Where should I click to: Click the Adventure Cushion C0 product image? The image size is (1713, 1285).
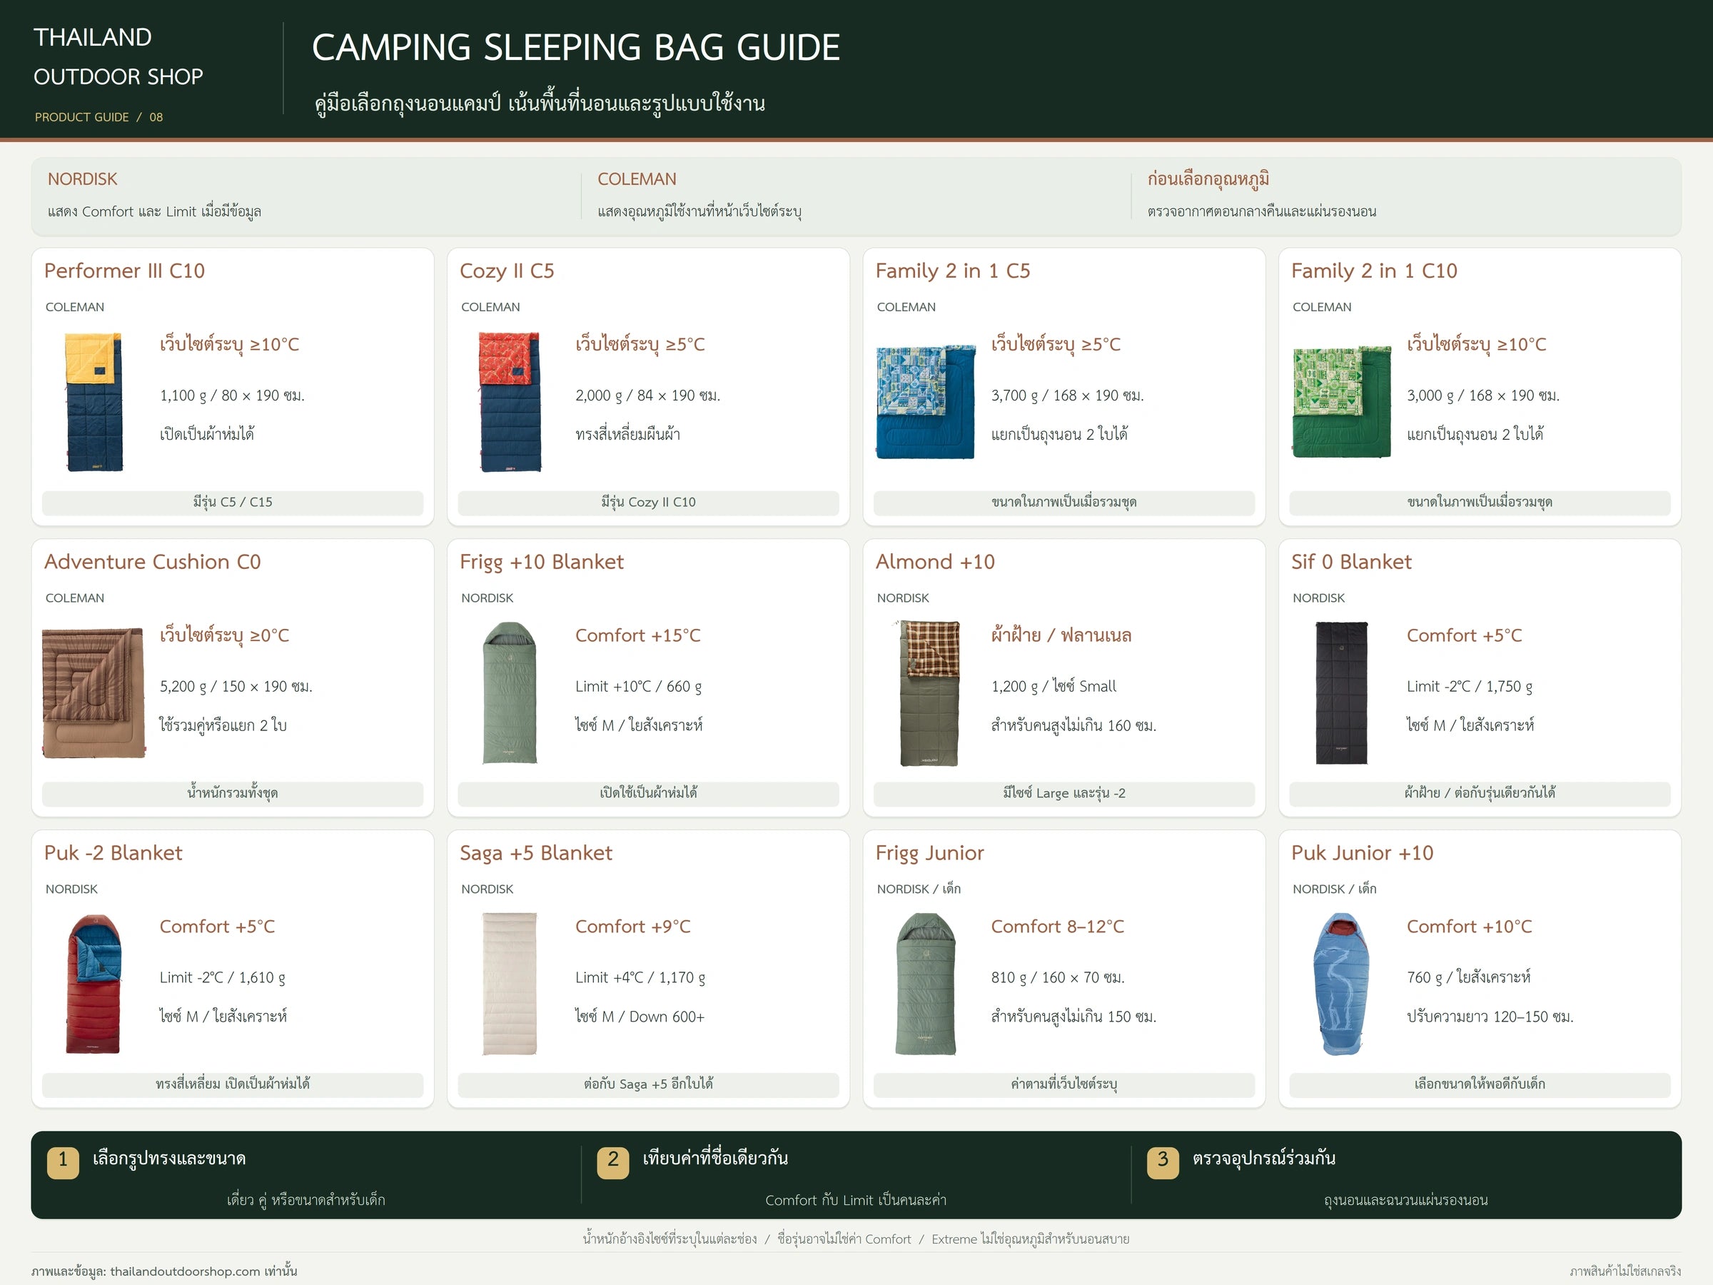pos(94,692)
